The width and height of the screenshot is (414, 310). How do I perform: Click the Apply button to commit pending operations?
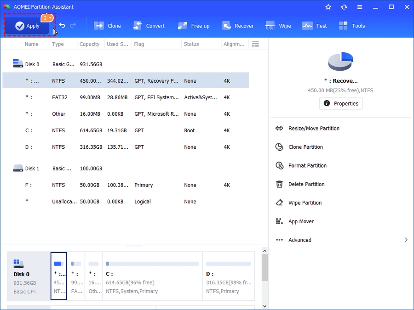[27, 26]
